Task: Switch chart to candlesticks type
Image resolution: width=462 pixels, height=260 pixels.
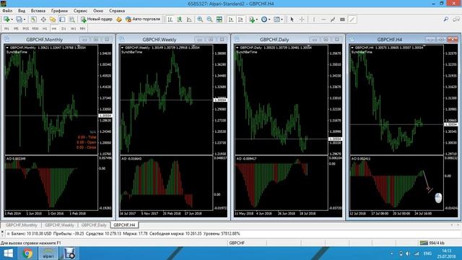Action: [180, 19]
